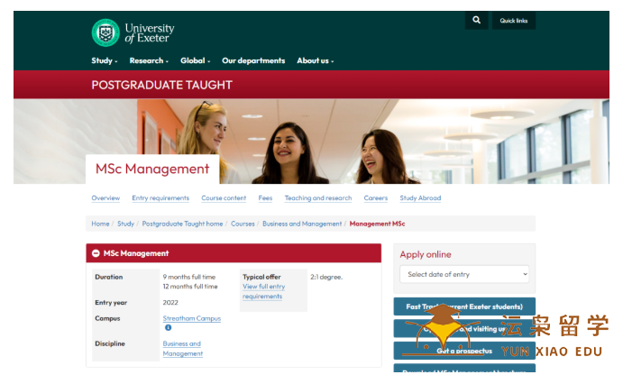Click the Courses breadcrumb link

[x=243, y=224]
